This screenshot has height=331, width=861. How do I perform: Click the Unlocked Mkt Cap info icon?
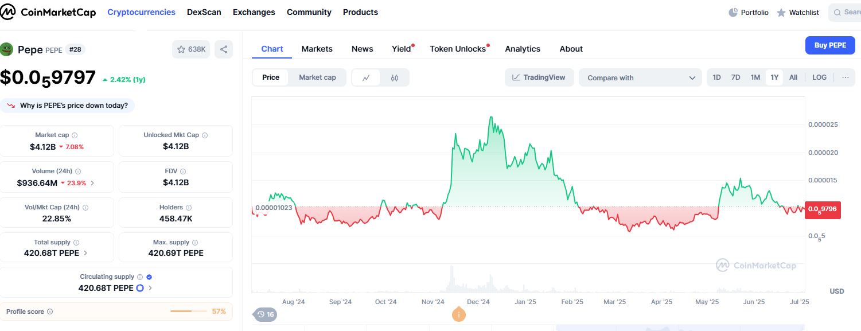pos(205,135)
